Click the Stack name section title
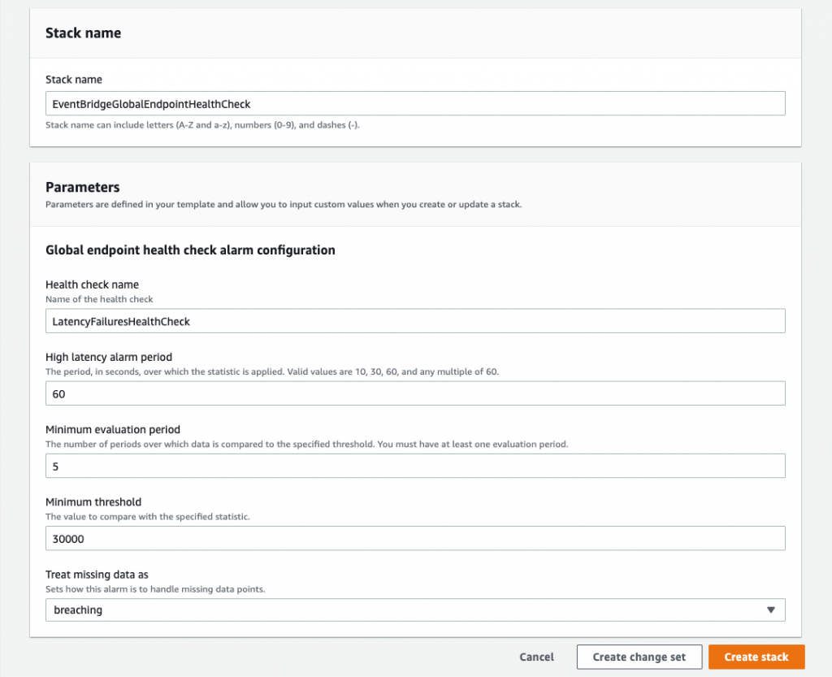832x677 pixels. coord(83,33)
